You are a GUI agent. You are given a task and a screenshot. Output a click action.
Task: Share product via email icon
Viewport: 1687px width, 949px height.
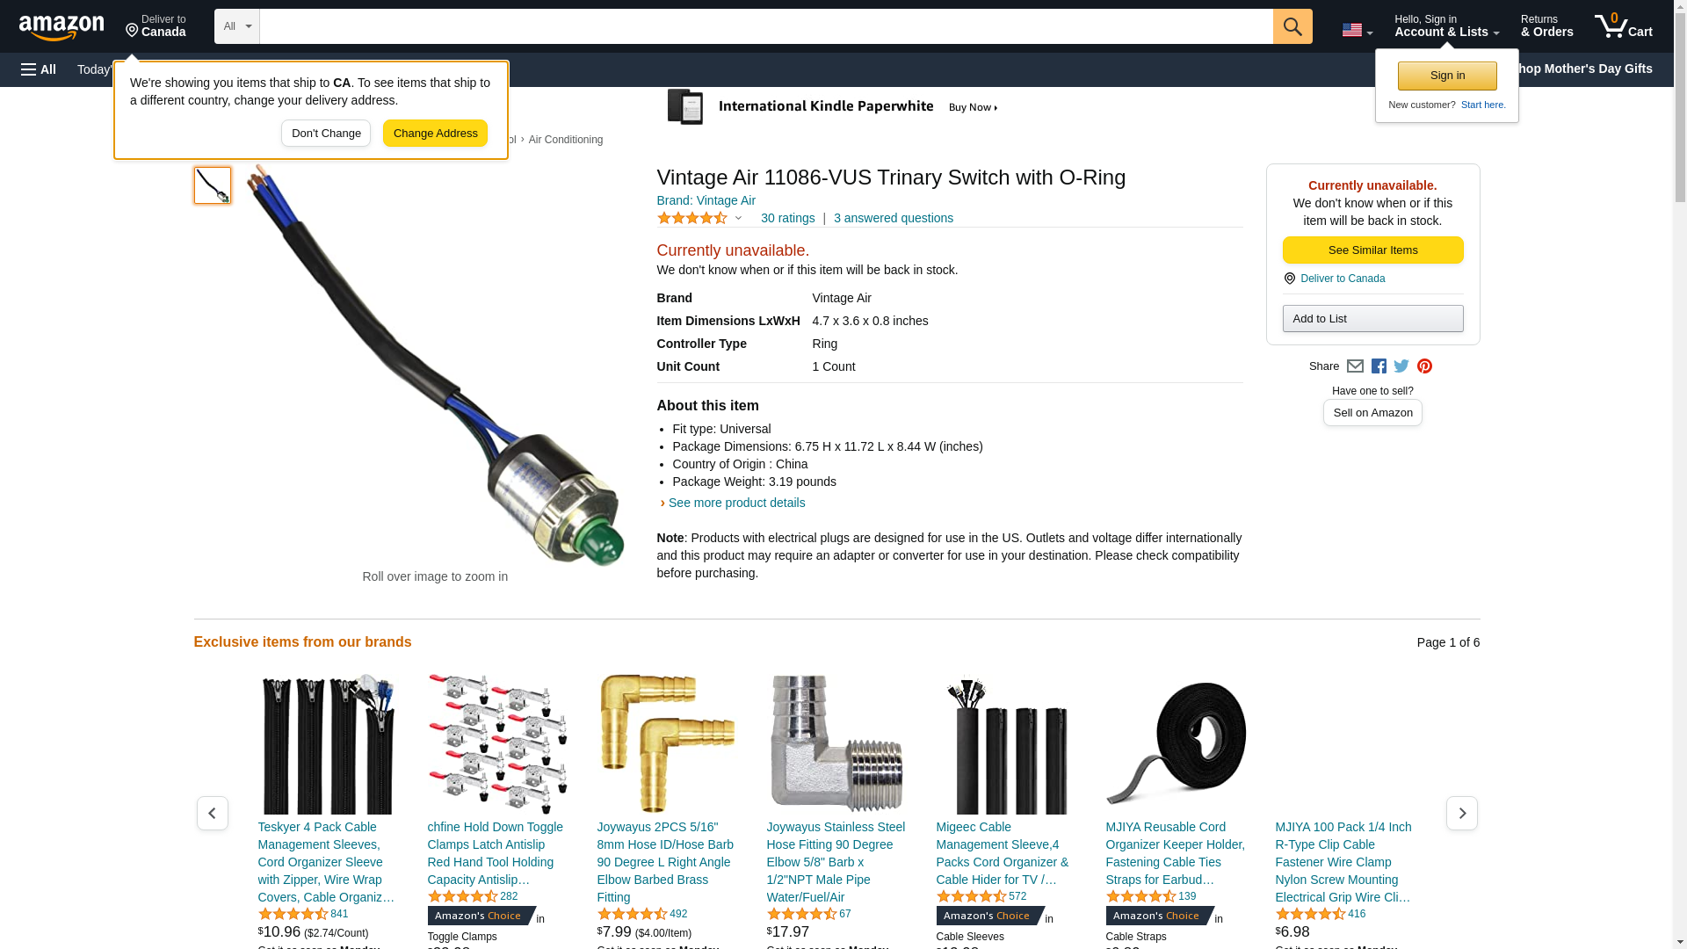point(1355,366)
